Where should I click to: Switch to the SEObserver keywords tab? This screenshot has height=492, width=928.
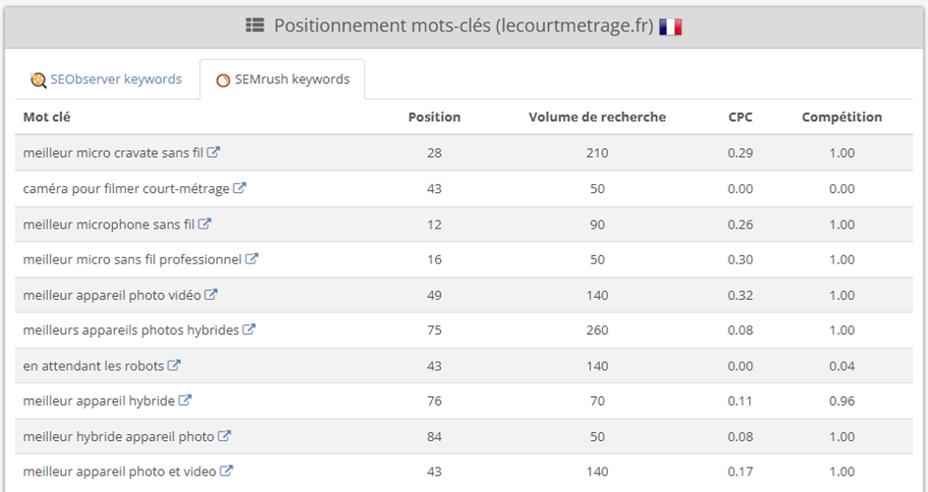coord(106,79)
